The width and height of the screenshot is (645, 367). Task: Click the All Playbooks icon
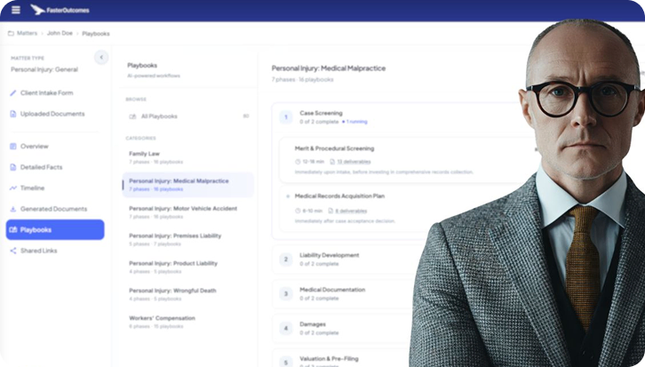(132, 116)
